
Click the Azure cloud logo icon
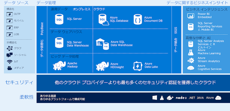pos(218,98)
